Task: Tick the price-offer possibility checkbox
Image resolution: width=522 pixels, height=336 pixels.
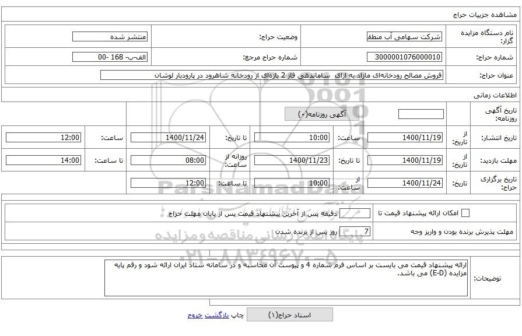Action: (x=465, y=213)
